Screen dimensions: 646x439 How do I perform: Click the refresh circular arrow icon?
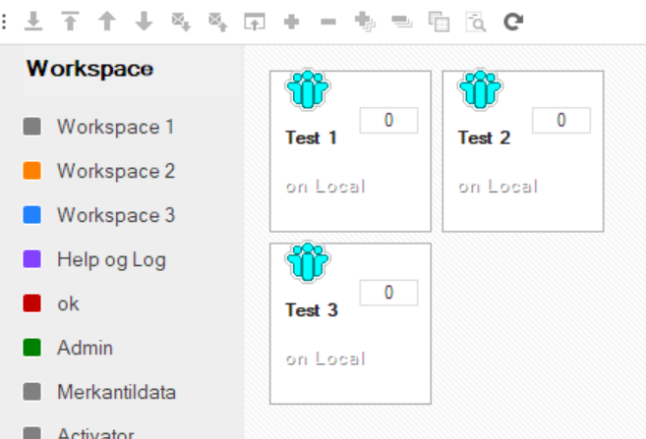point(513,22)
